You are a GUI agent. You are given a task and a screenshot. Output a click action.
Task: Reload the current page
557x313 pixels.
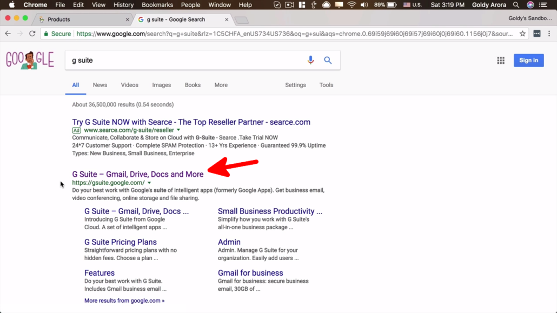pos(32,34)
